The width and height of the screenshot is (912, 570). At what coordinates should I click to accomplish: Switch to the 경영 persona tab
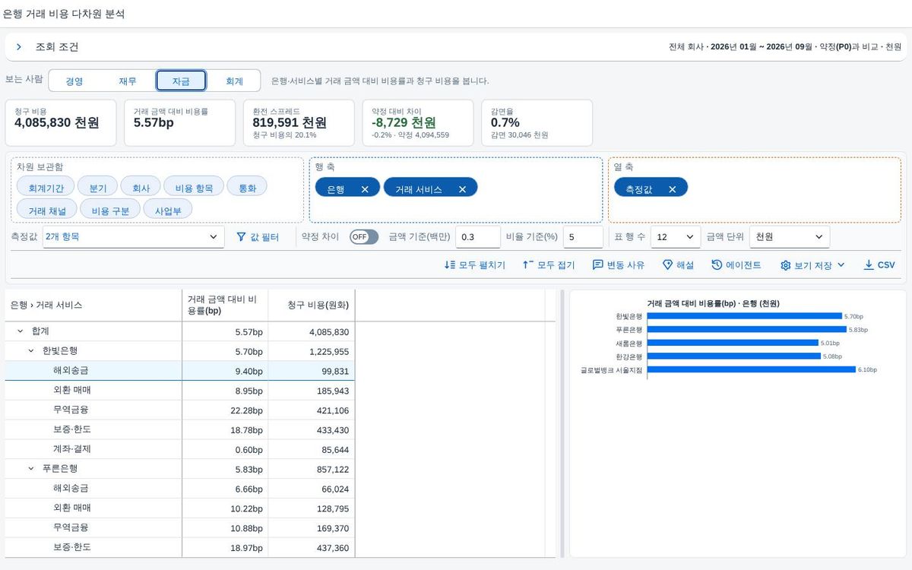pyautogui.click(x=74, y=81)
